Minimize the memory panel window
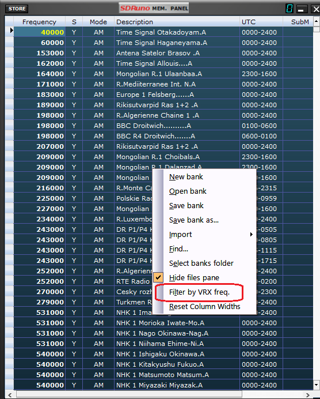The height and width of the screenshot is (399, 320). pos(301,9)
